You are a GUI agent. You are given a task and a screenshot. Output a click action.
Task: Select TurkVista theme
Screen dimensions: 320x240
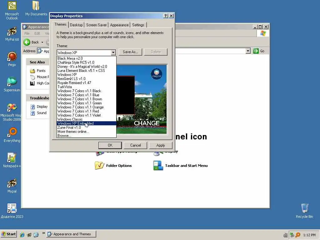86,87
